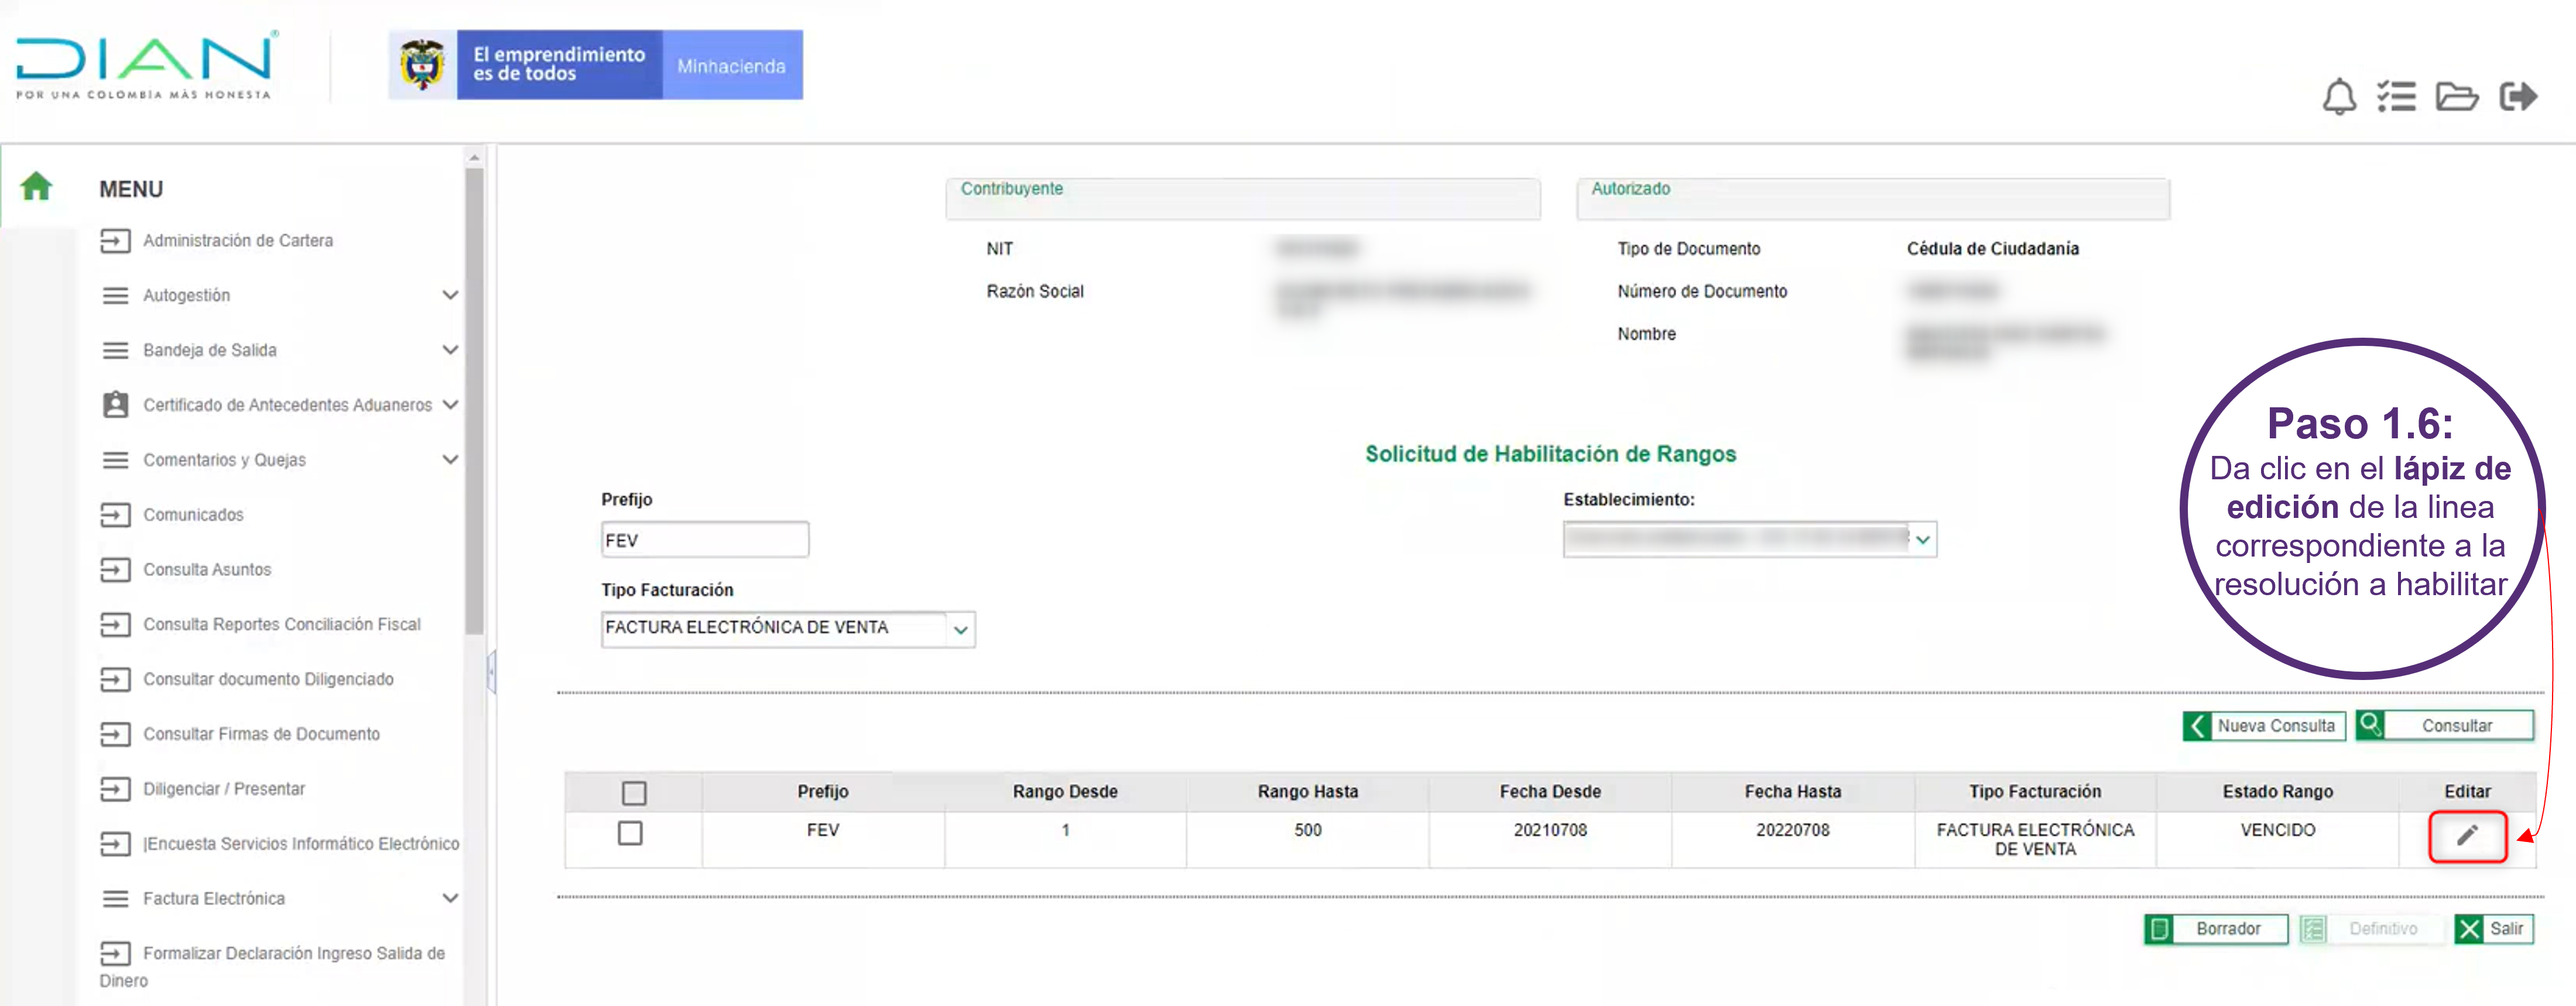The height and width of the screenshot is (1006, 2576).
Task: Open Consulta Asuntos menu item
Action: coord(206,569)
